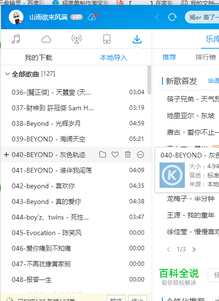Open the download manager tab icon

pyautogui.click(x=137, y=40)
